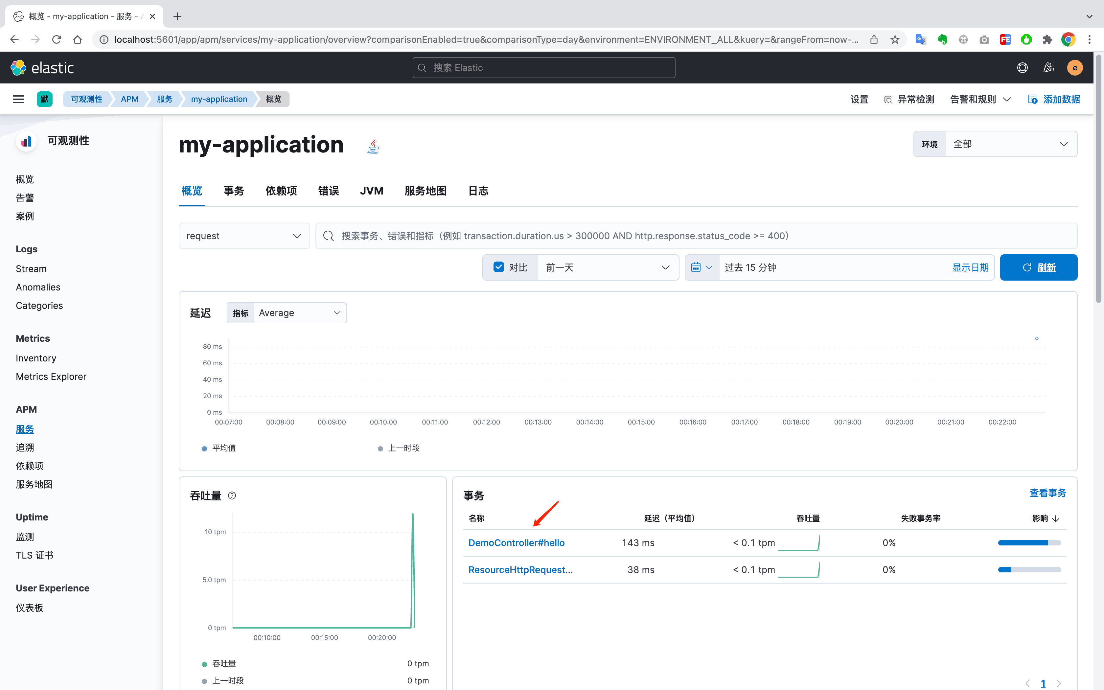1104x690 pixels.
Task: Click the Observability sidebar logo icon
Action: click(27, 141)
